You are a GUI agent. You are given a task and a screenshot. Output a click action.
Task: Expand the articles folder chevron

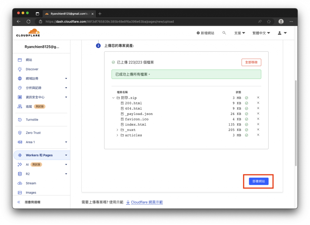pos(117,135)
